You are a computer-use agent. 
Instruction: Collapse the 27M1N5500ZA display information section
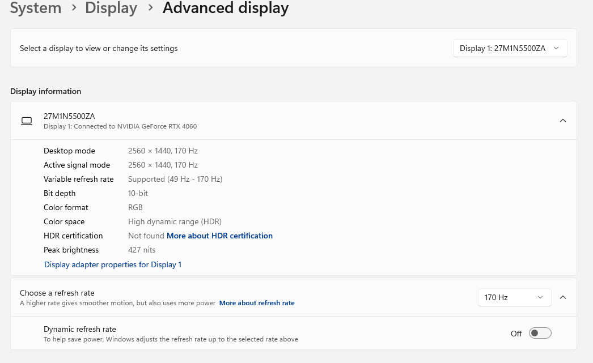(x=562, y=121)
